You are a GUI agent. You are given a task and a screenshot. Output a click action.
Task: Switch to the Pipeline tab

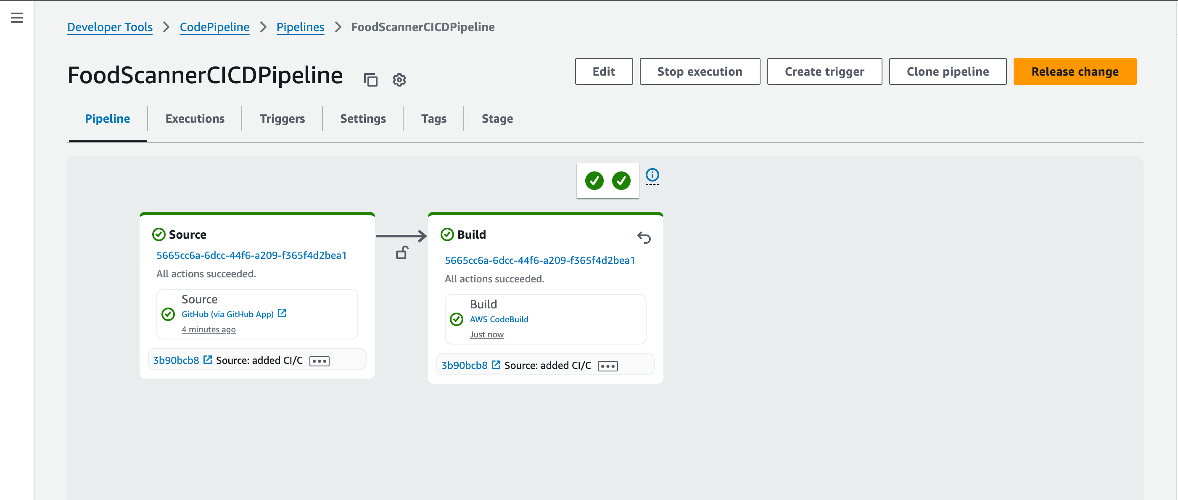pyautogui.click(x=108, y=119)
